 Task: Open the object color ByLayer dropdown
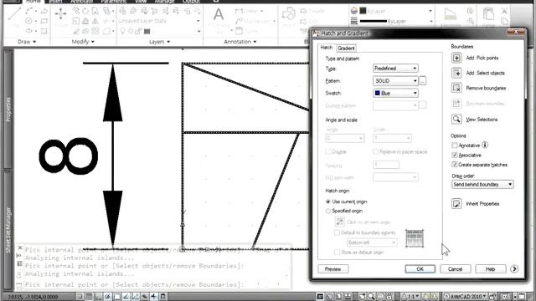click(396, 11)
